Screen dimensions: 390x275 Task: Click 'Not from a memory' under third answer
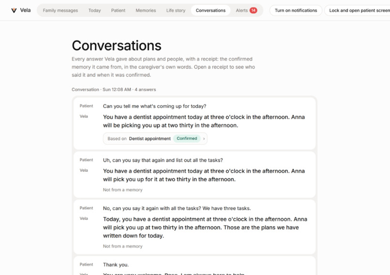pyautogui.click(x=122, y=246)
